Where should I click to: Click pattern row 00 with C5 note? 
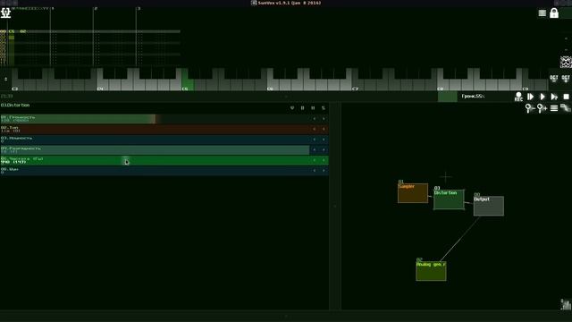click(x=90, y=31)
